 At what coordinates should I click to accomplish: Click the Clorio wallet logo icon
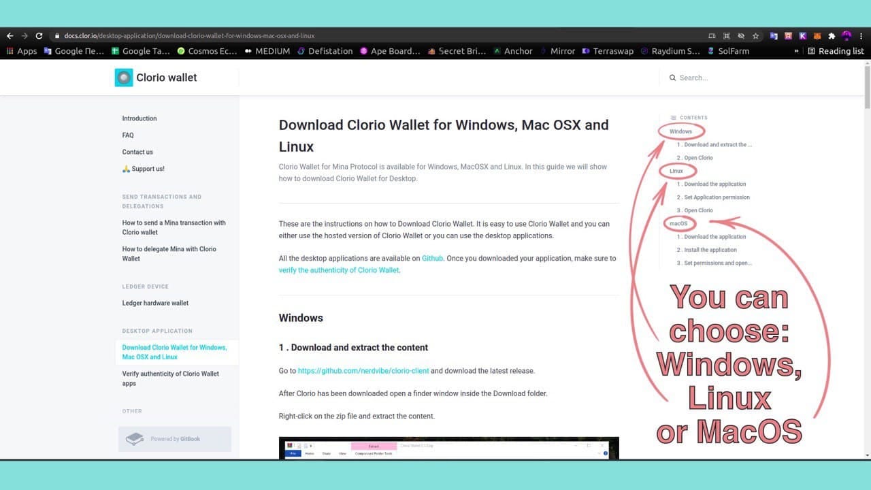pos(124,78)
